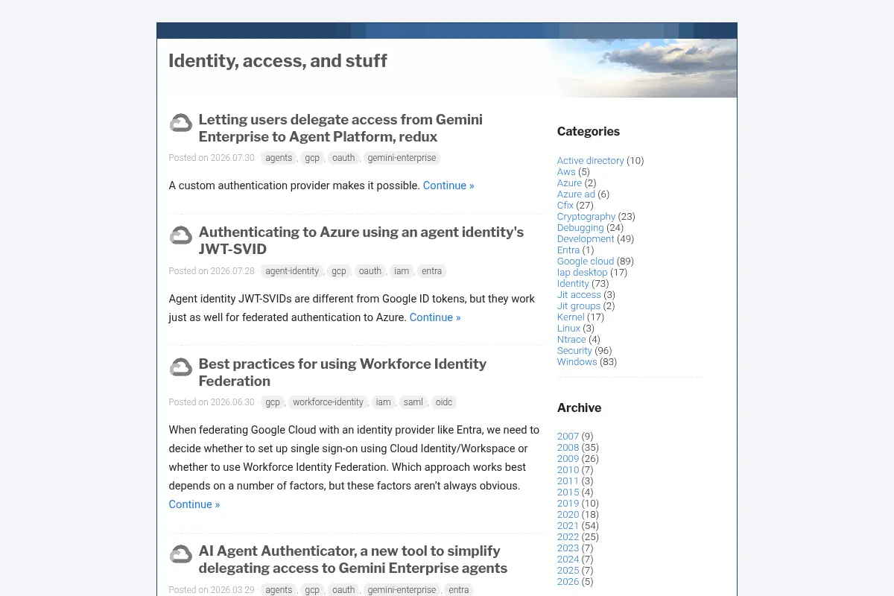
Task: Select the 'iam' tag on the 2026.07.28 post
Action: tap(402, 271)
